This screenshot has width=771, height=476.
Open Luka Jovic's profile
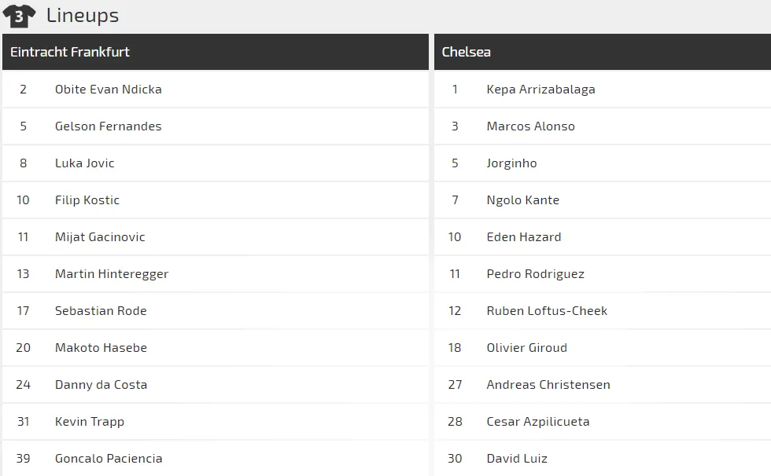[85, 163]
